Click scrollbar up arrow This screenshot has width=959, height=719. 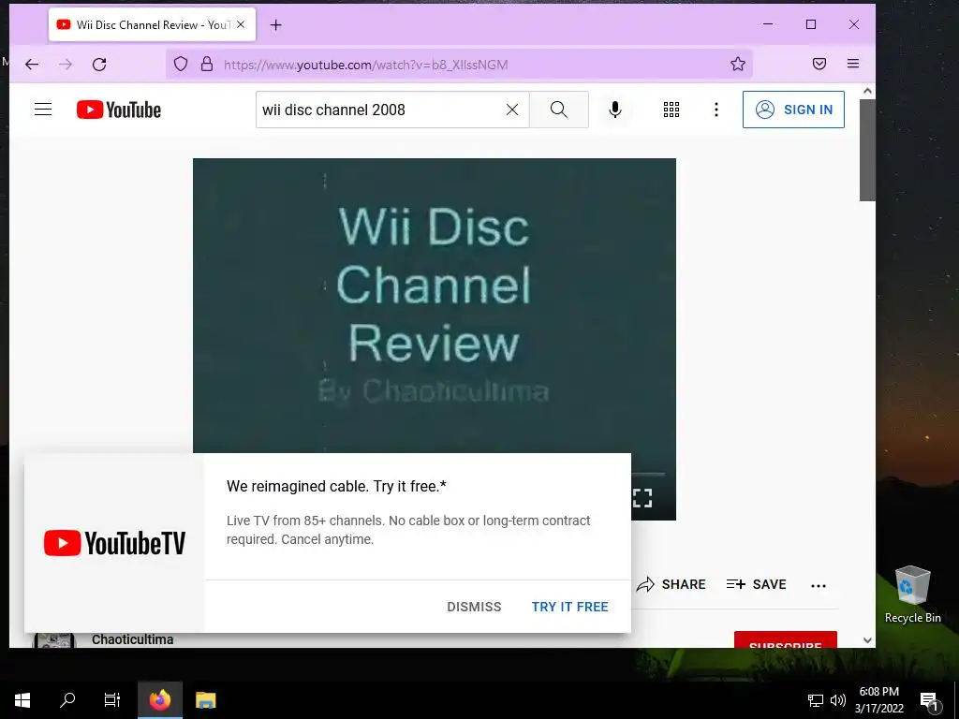(x=867, y=91)
